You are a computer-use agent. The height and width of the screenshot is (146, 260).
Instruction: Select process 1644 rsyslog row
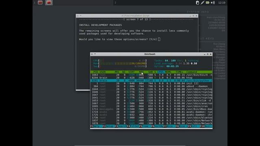(152, 89)
